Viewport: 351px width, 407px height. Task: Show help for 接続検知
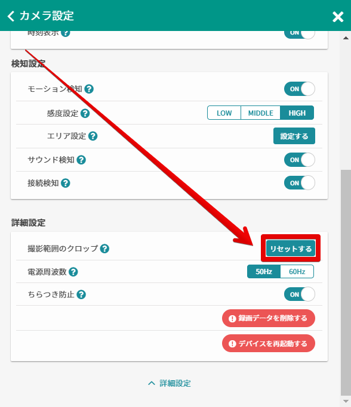[66, 184]
